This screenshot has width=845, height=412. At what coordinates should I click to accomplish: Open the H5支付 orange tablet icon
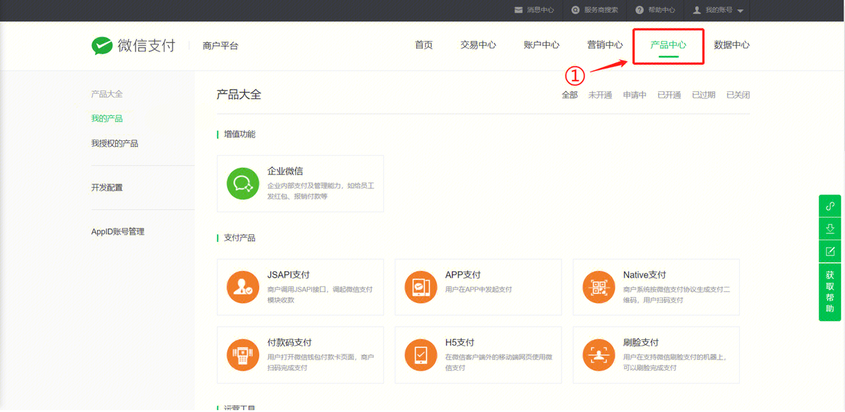(x=421, y=355)
